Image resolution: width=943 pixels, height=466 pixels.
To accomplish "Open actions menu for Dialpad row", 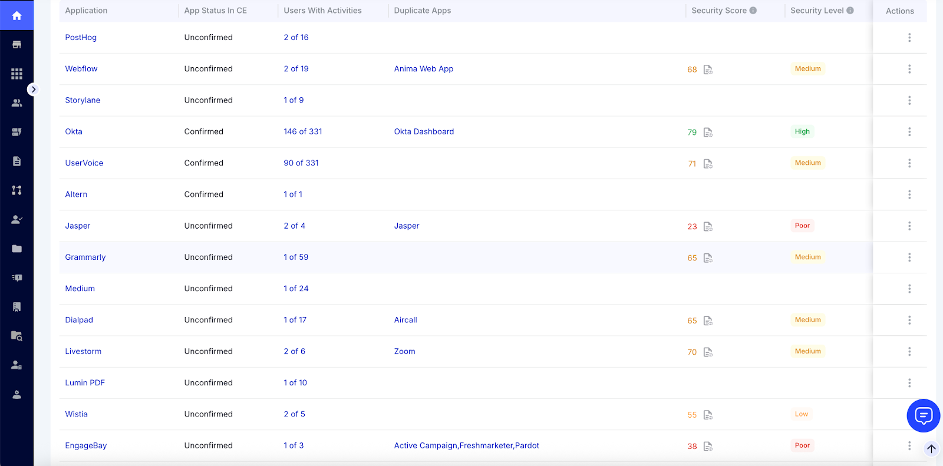I will pos(909,320).
